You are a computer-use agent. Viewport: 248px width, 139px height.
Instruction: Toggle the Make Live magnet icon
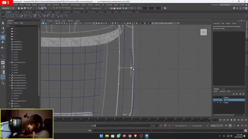pos(69,8)
